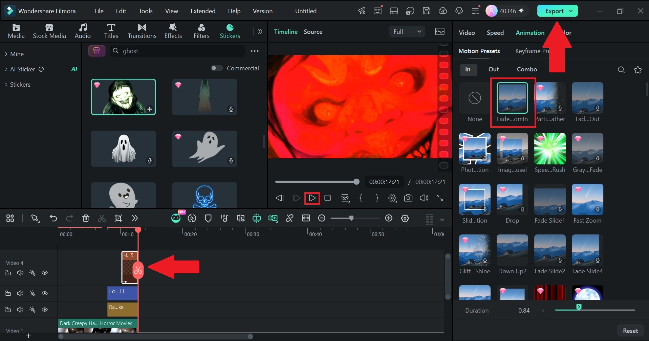This screenshot has width=649, height=341.
Task: Switch to the Speed tab
Action: (495, 32)
